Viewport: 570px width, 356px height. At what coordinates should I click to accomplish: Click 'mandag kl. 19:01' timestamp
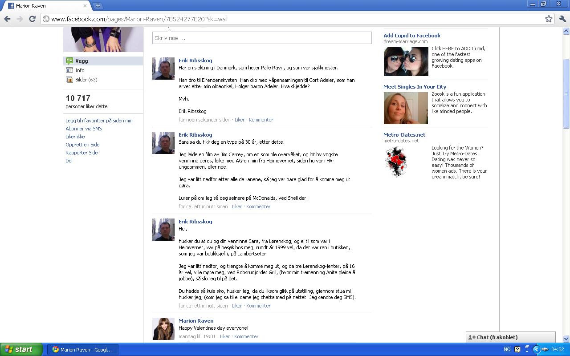click(x=197, y=336)
